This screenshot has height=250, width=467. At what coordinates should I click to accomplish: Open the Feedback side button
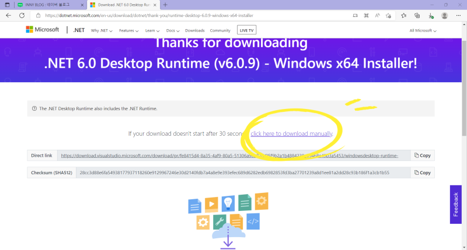pyautogui.click(x=456, y=205)
